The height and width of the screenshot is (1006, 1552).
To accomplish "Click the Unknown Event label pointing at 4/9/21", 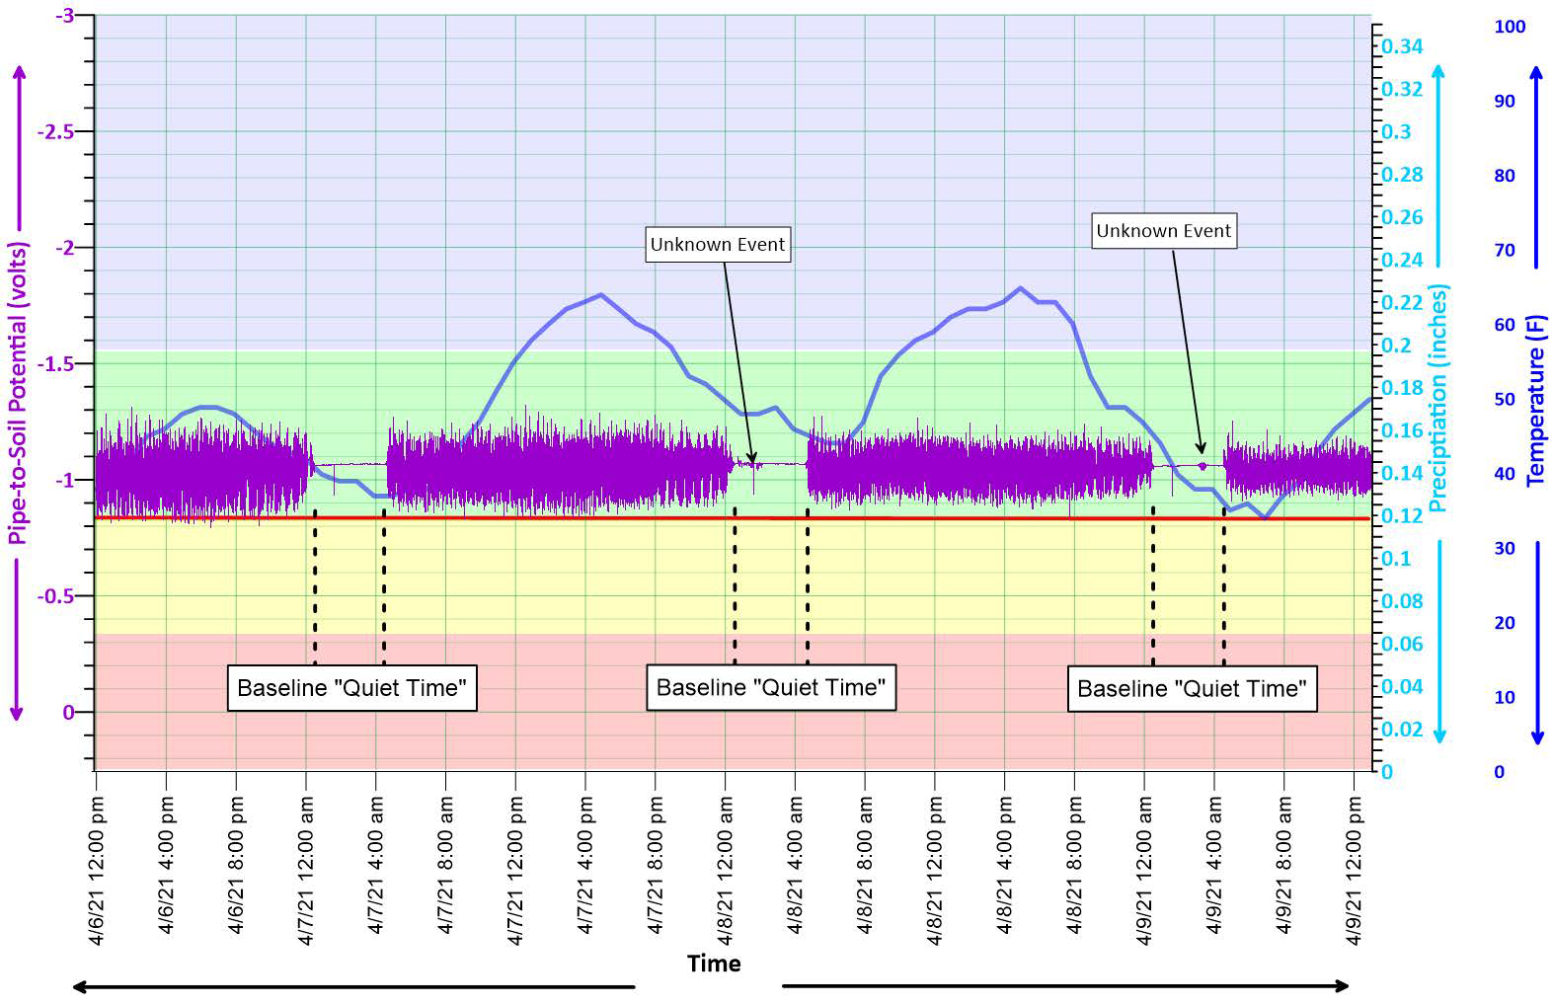I will (1163, 231).
